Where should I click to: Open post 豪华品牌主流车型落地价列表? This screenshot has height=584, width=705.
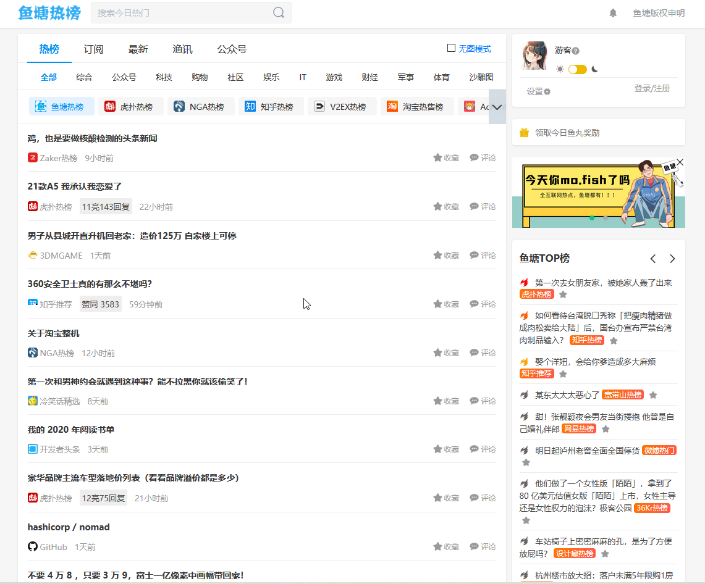point(133,478)
